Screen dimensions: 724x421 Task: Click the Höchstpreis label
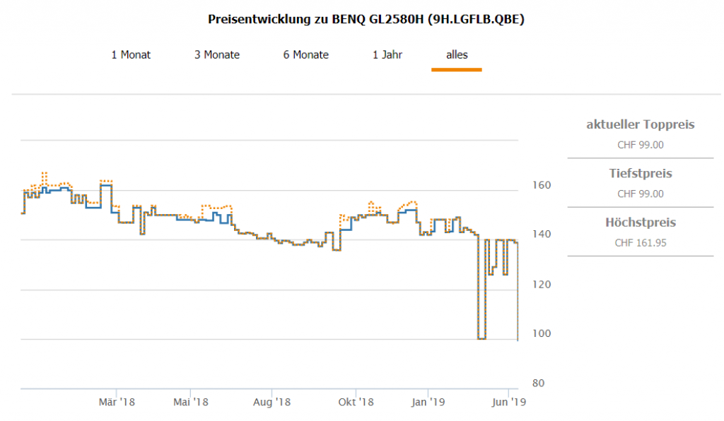pos(640,223)
